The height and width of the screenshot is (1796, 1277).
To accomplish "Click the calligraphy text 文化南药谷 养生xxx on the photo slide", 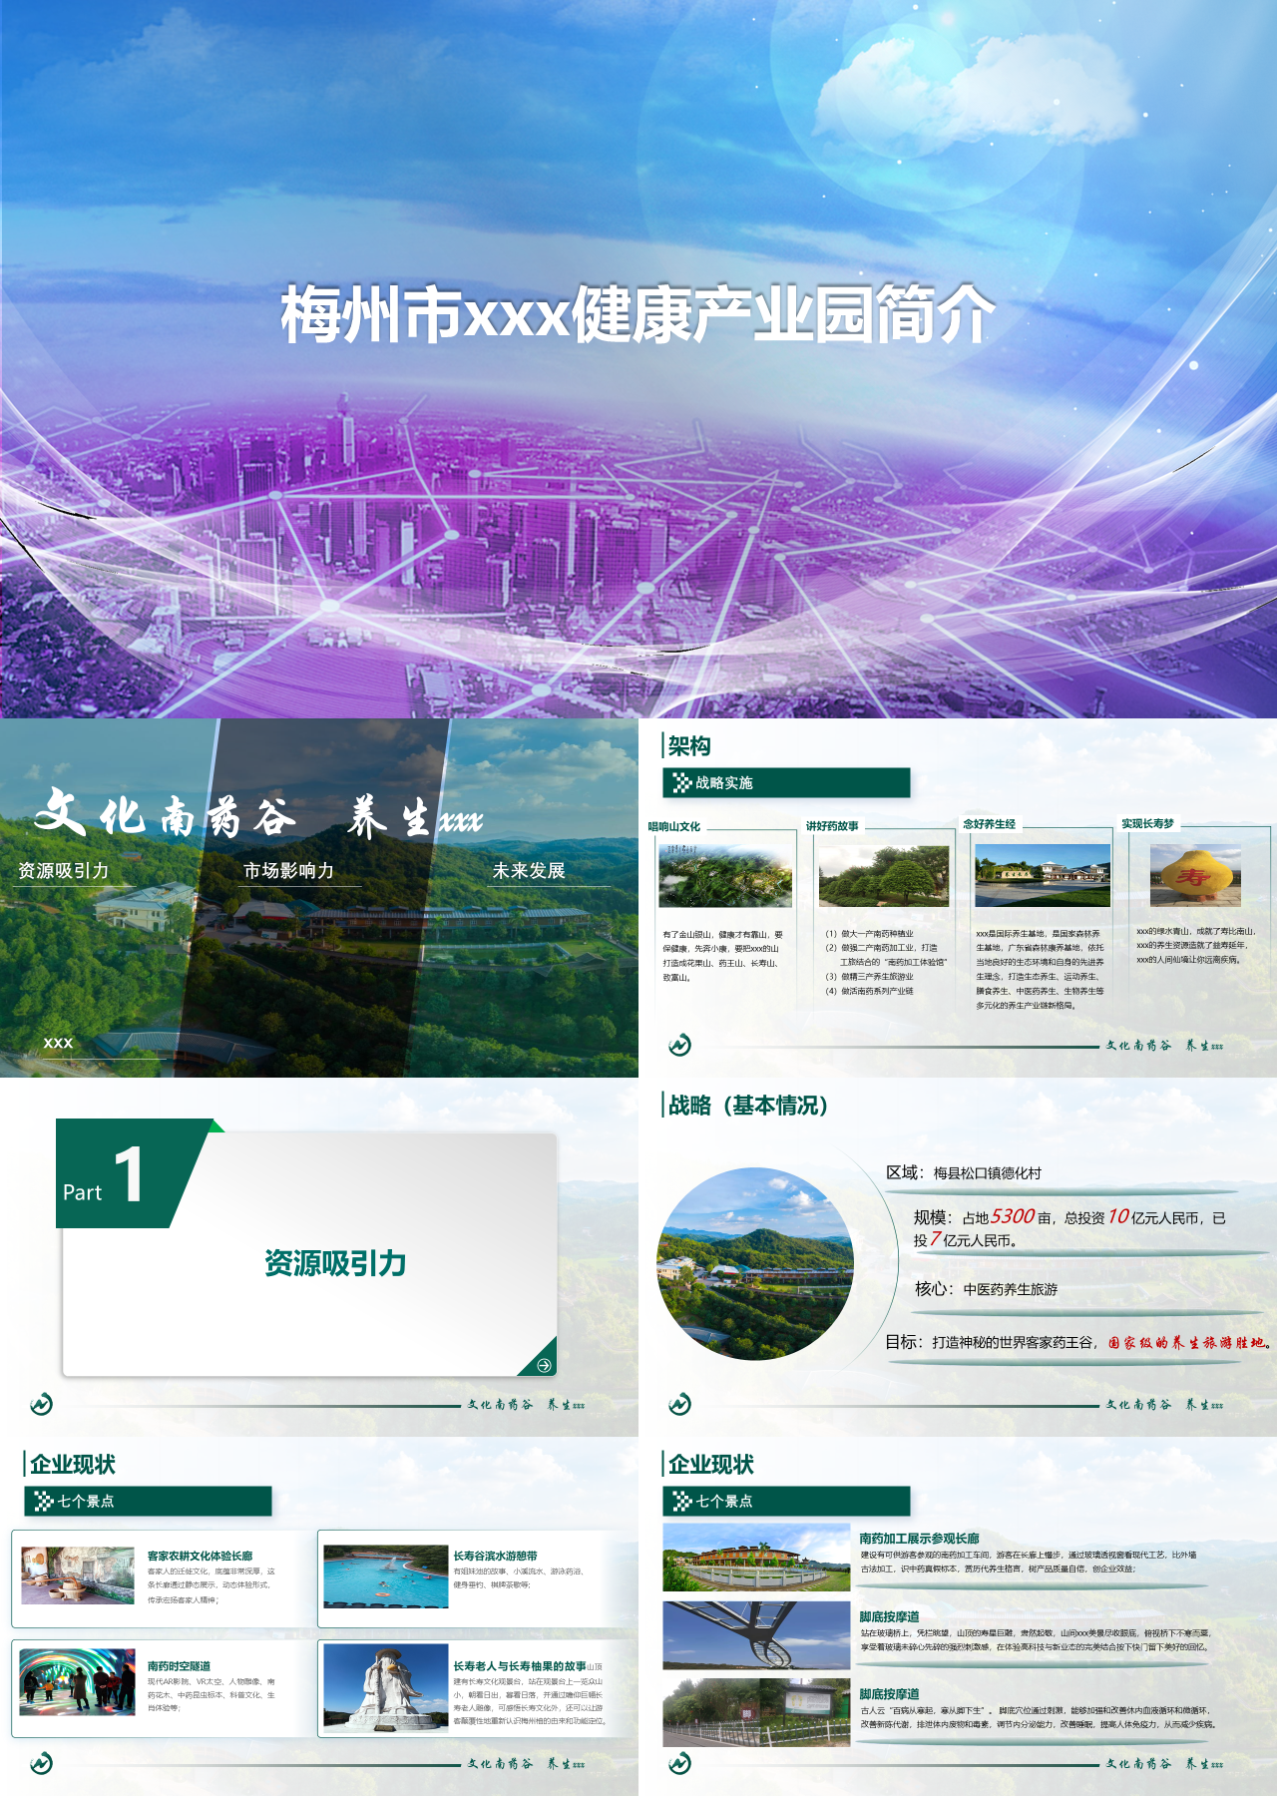I will 257,814.
